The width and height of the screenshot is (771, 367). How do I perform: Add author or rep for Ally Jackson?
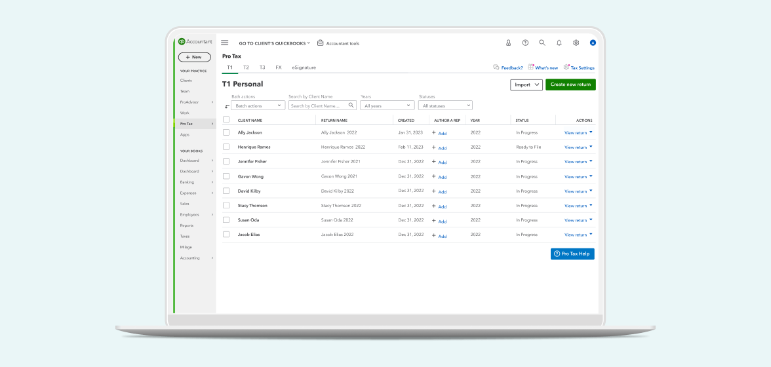[x=439, y=132]
